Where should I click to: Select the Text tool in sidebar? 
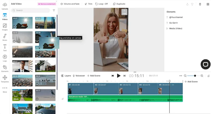pyautogui.click(x=5, y=48)
